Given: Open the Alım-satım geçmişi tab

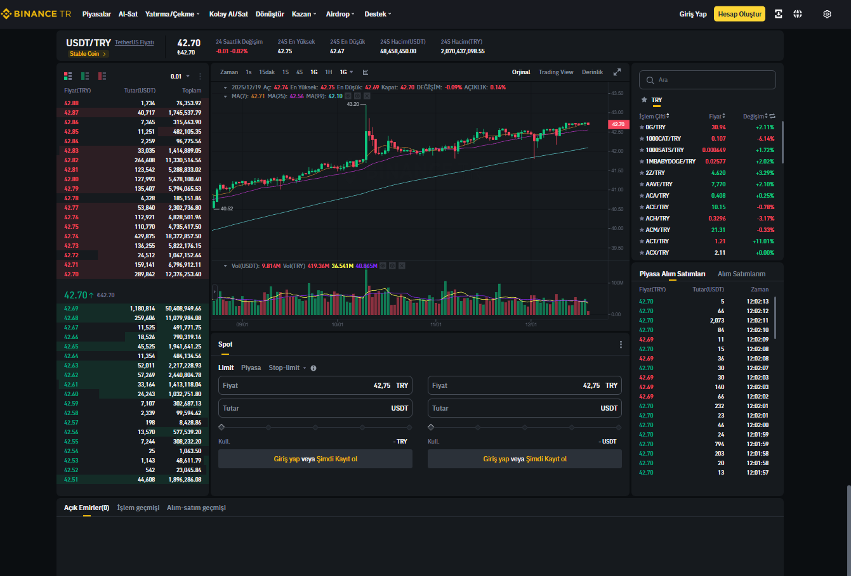Looking at the screenshot, I should tap(196, 508).
